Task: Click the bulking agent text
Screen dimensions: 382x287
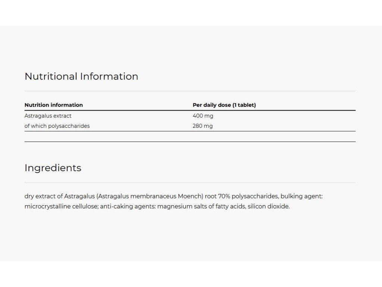Action: pos(301,196)
